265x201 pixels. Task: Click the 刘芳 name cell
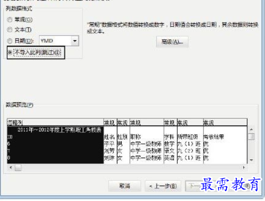[x=109, y=151]
